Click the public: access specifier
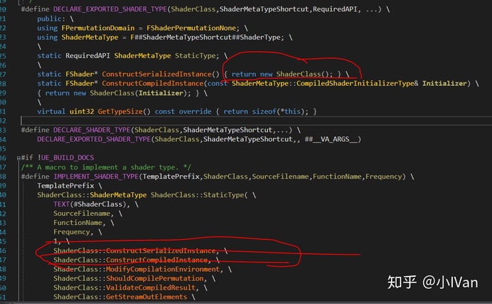The height and width of the screenshot is (304, 492). 51,19
